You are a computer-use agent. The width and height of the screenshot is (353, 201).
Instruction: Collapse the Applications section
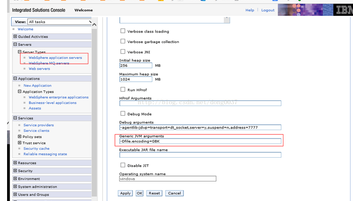click(x=15, y=78)
